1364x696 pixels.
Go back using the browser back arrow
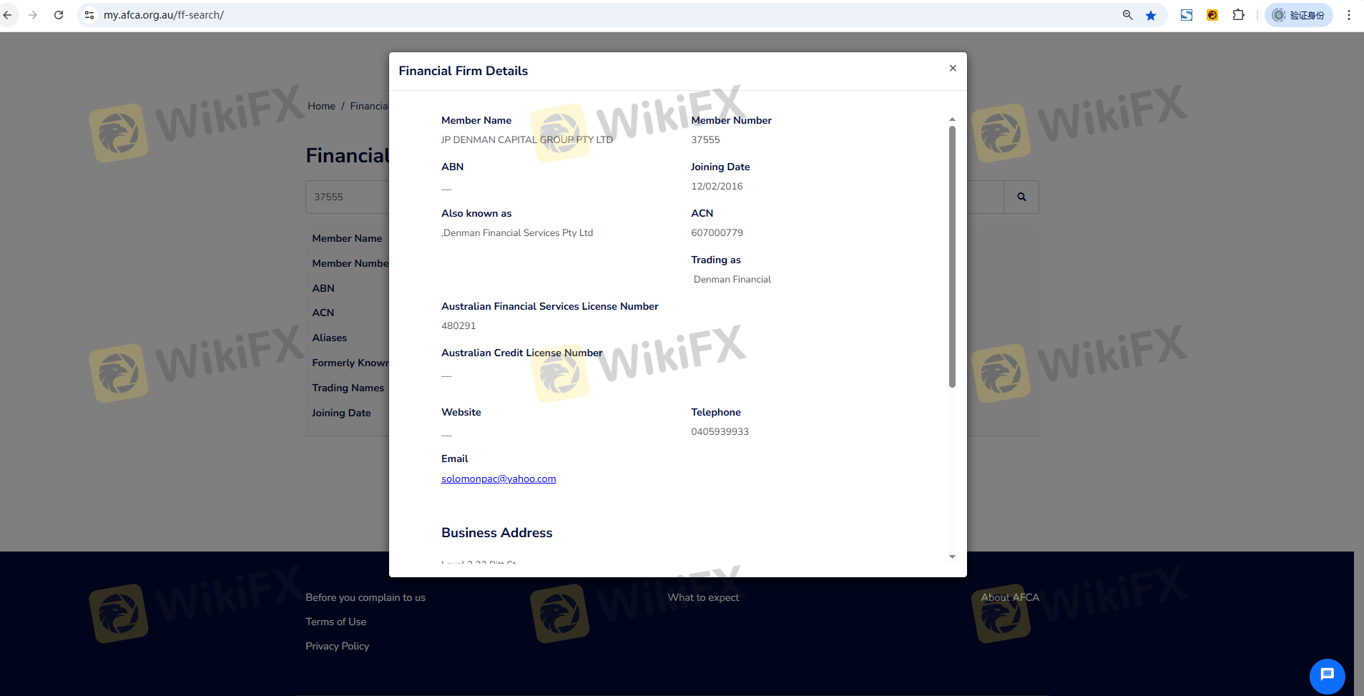click(8, 15)
